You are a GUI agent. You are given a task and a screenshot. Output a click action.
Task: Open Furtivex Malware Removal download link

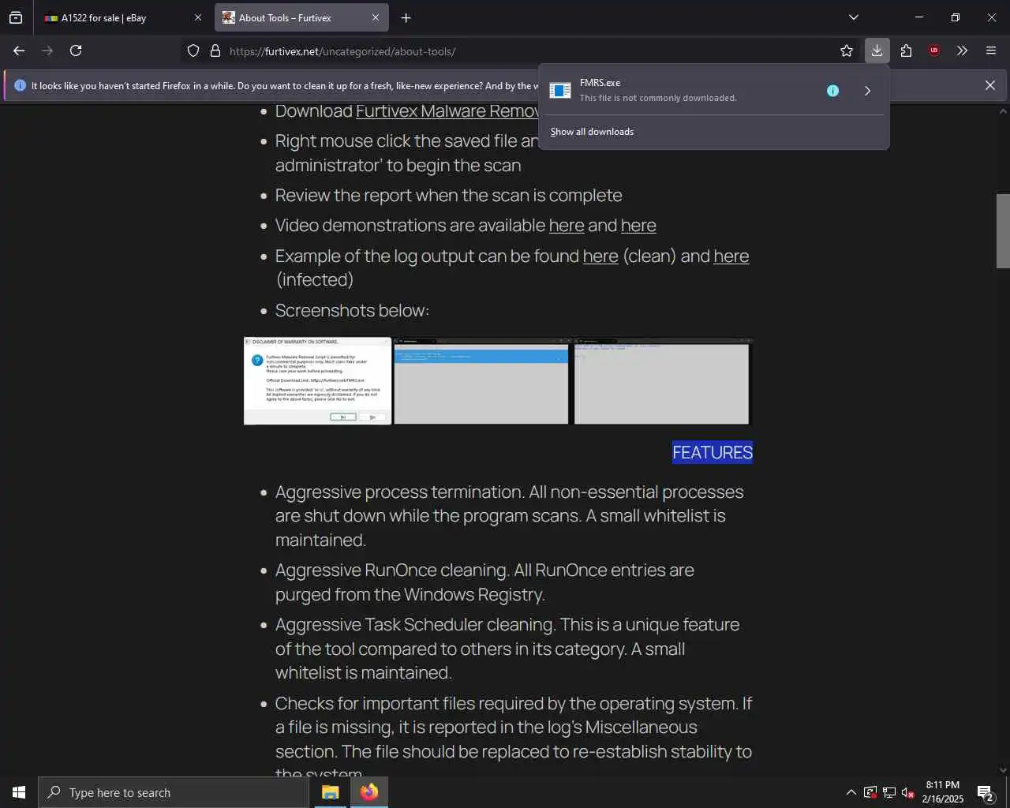[x=447, y=111]
